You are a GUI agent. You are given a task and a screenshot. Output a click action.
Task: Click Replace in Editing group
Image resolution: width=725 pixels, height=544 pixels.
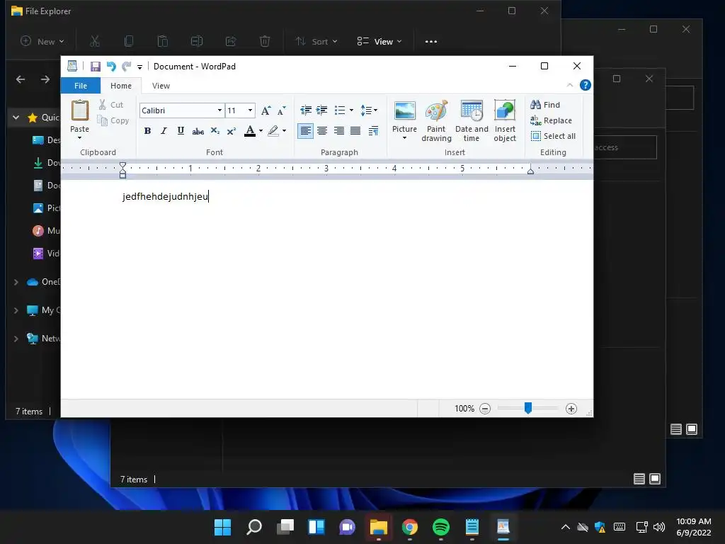[551, 120]
